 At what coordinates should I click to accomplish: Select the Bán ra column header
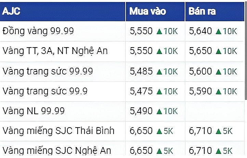coord(202,11)
